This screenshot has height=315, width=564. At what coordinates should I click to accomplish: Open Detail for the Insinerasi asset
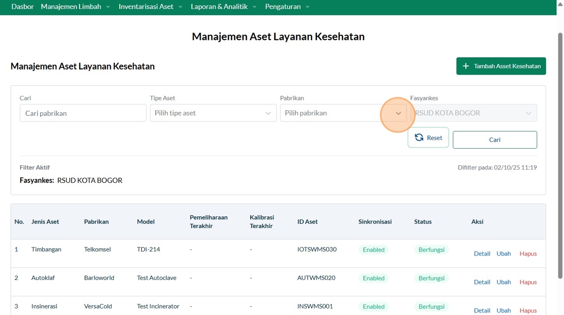482,310
